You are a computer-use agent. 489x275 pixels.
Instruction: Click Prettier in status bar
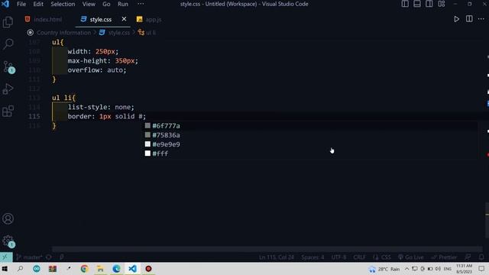444,257
